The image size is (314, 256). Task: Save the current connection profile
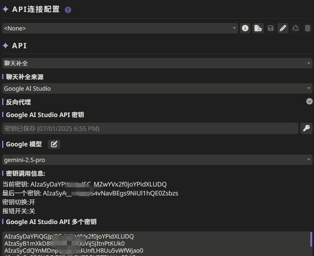270,28
